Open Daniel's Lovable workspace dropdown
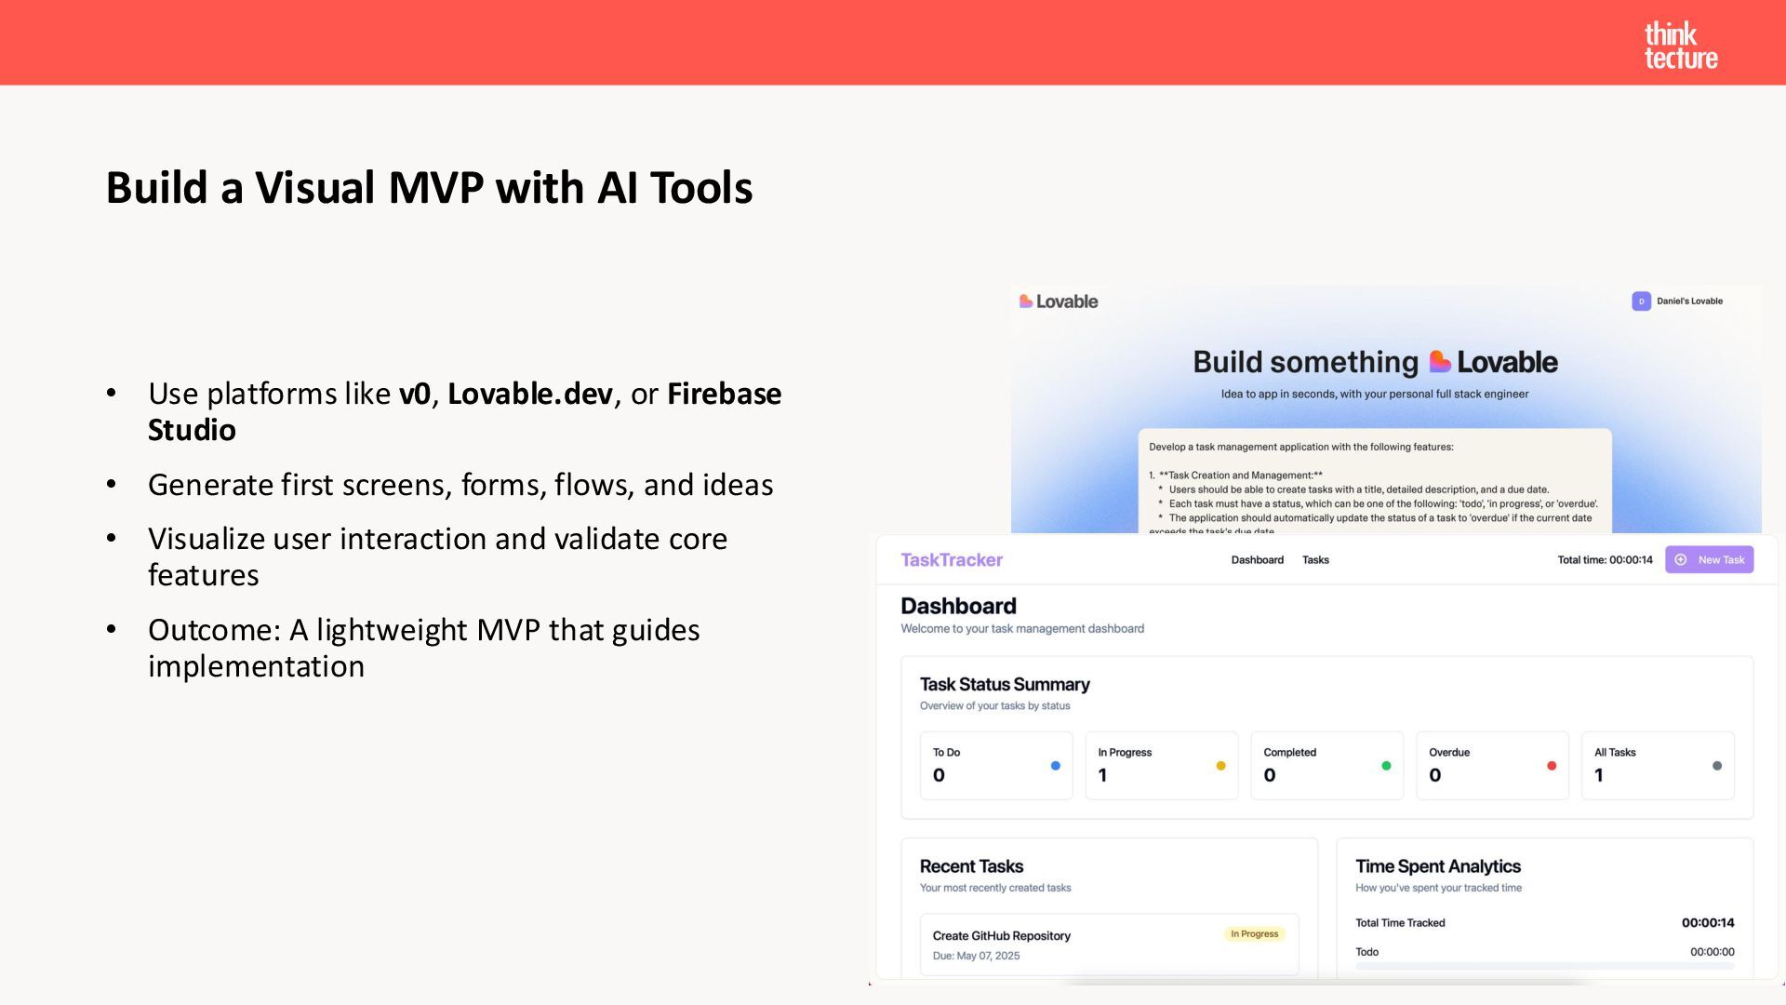1786x1005 pixels. click(1689, 301)
